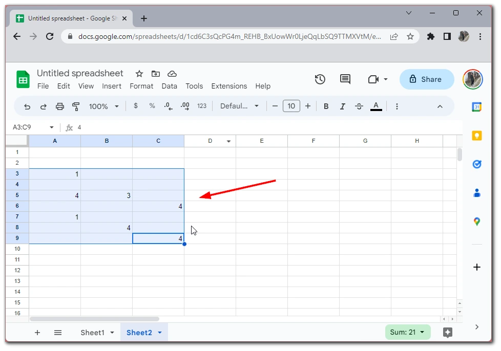Star the Untitled spreadsheet

(139, 74)
